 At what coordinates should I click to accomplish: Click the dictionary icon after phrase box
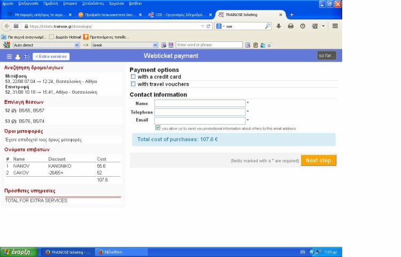(x=248, y=45)
